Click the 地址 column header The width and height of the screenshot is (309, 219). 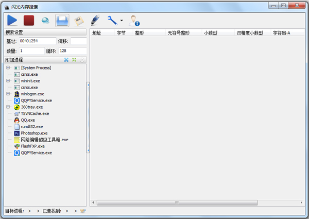click(97, 33)
